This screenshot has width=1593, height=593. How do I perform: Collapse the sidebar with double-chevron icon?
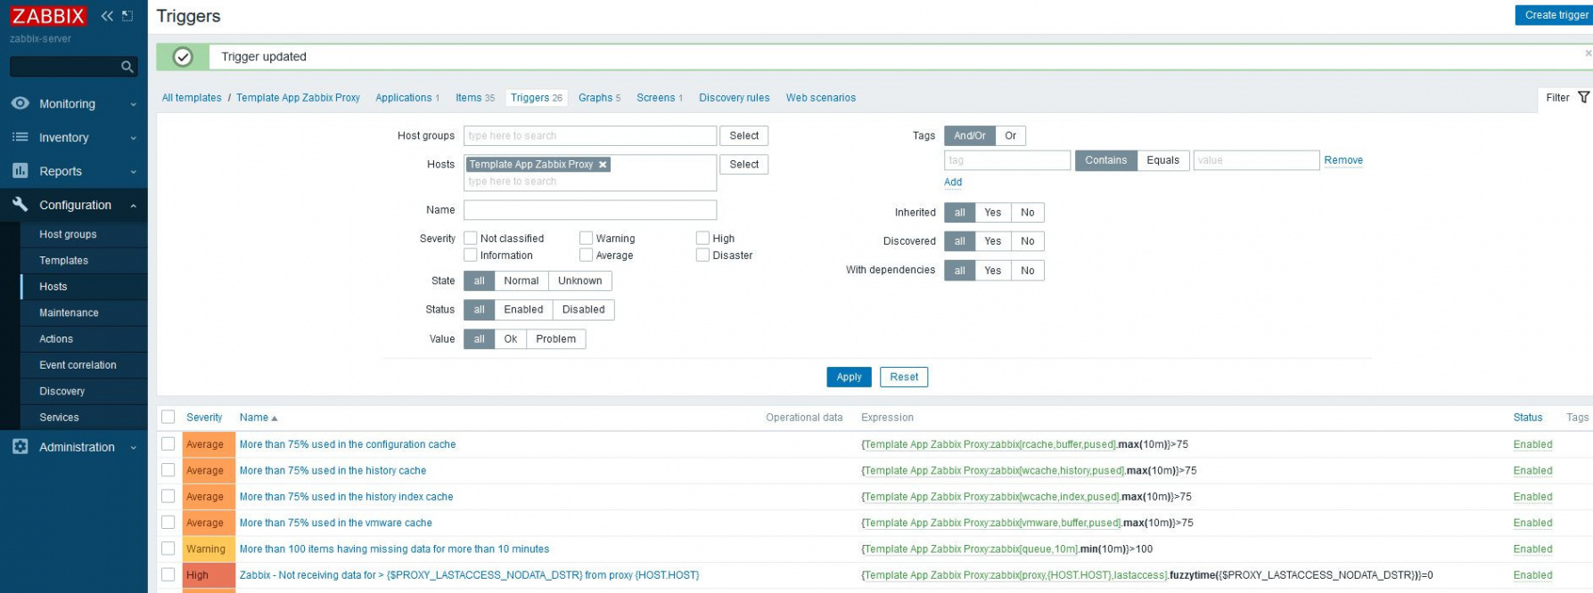(107, 16)
